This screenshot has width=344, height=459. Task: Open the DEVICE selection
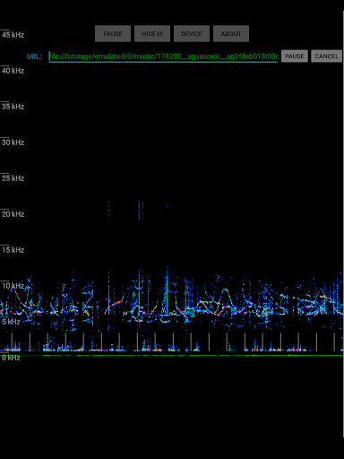pyautogui.click(x=192, y=33)
